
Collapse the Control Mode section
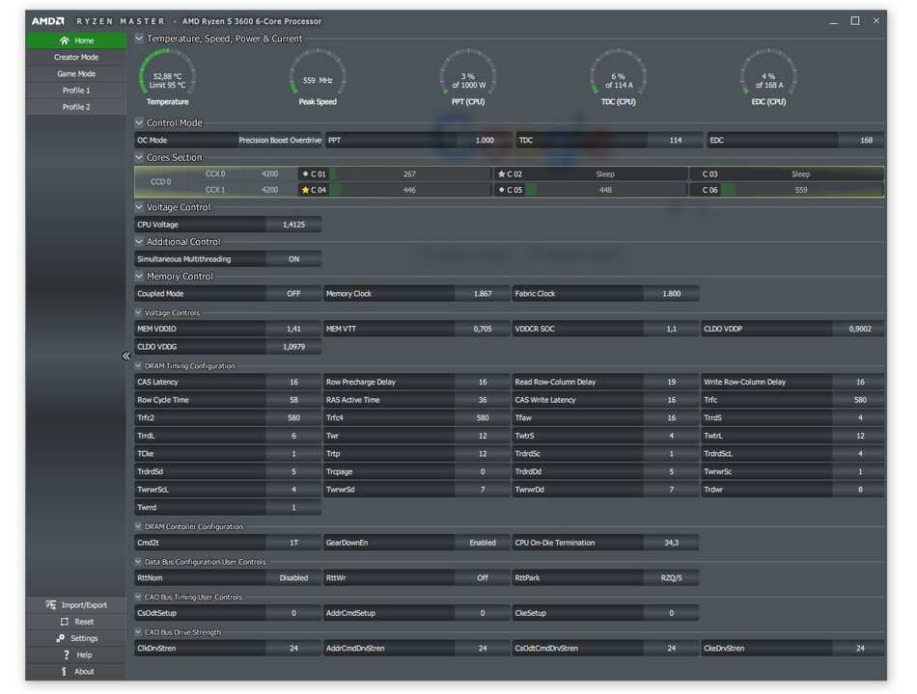coord(139,122)
